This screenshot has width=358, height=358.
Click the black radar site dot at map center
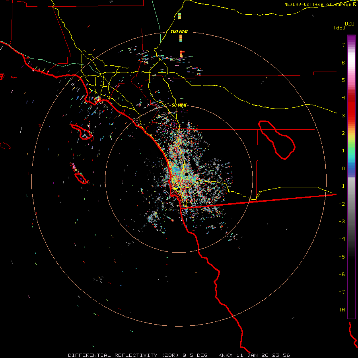point(187,175)
